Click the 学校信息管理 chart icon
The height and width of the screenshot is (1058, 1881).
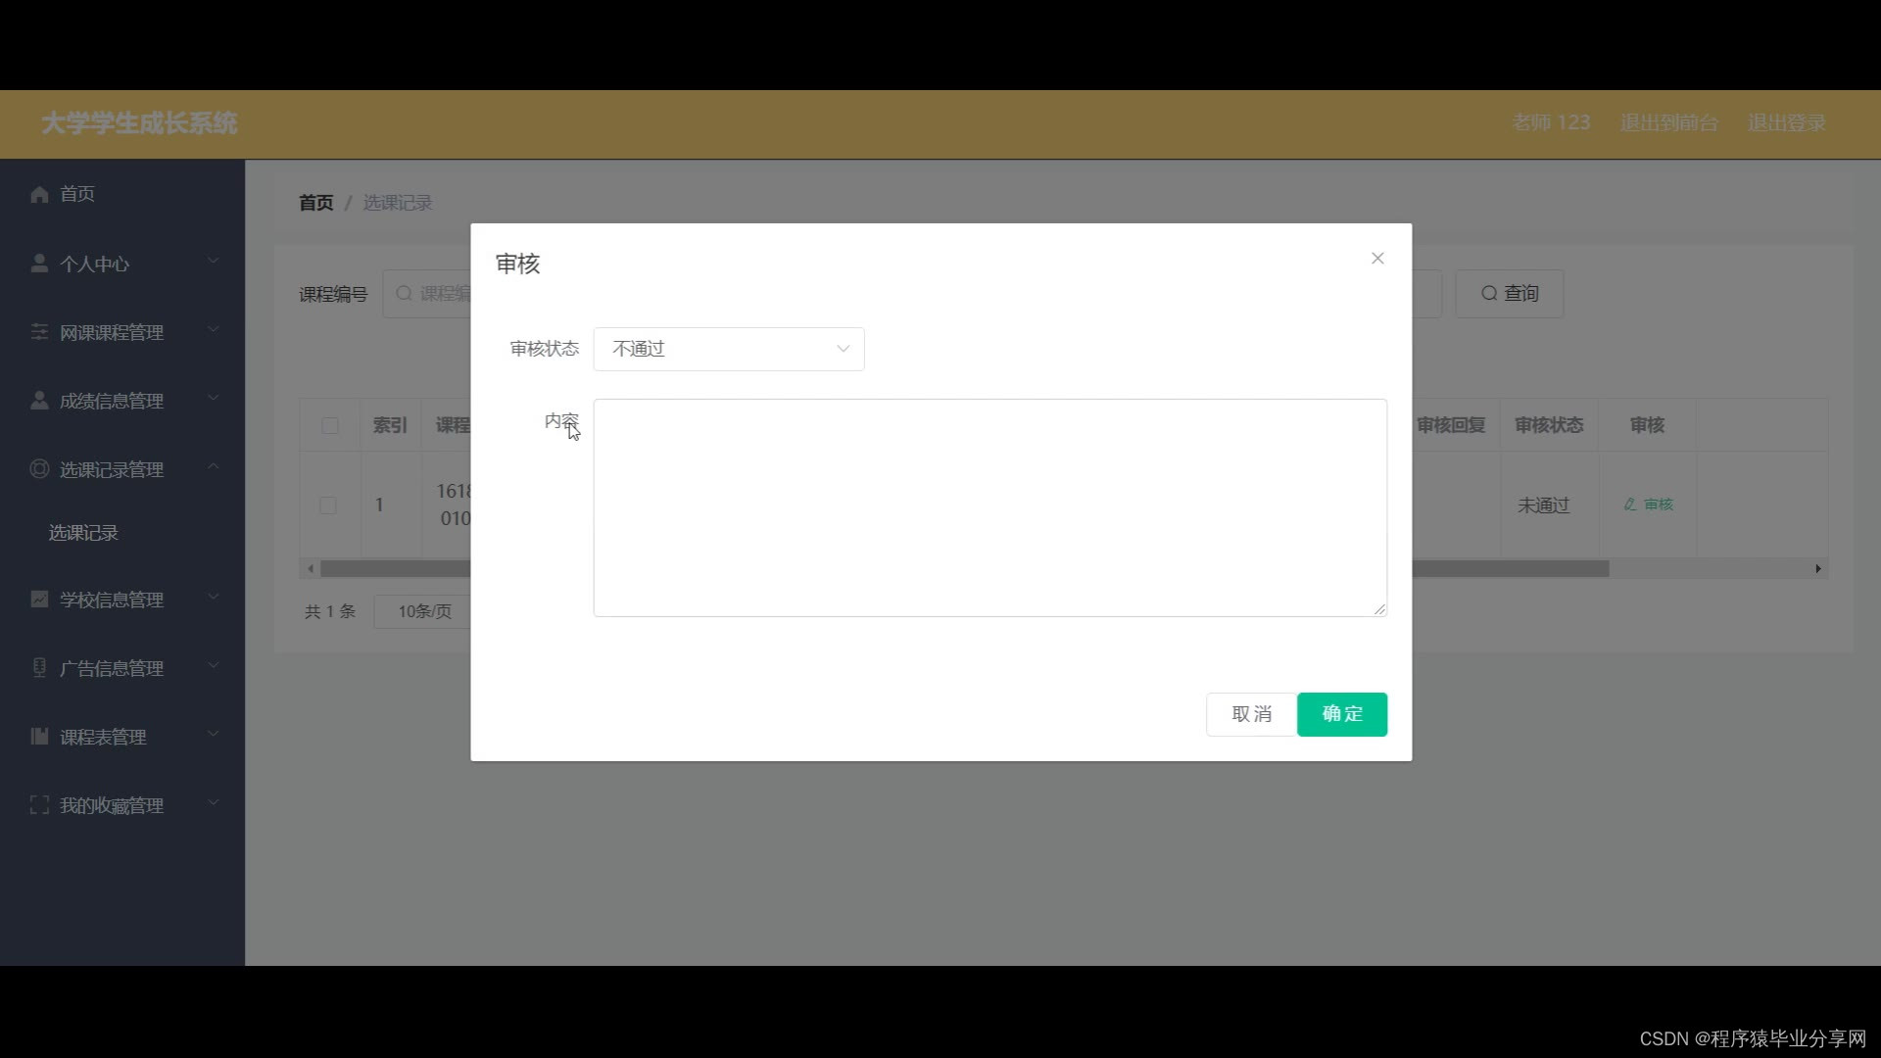pos(39,600)
